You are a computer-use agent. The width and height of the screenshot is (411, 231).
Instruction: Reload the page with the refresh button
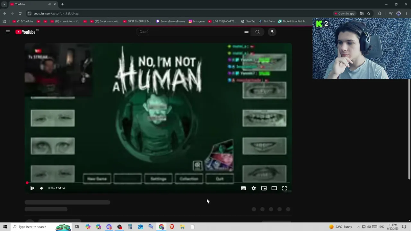point(20,13)
